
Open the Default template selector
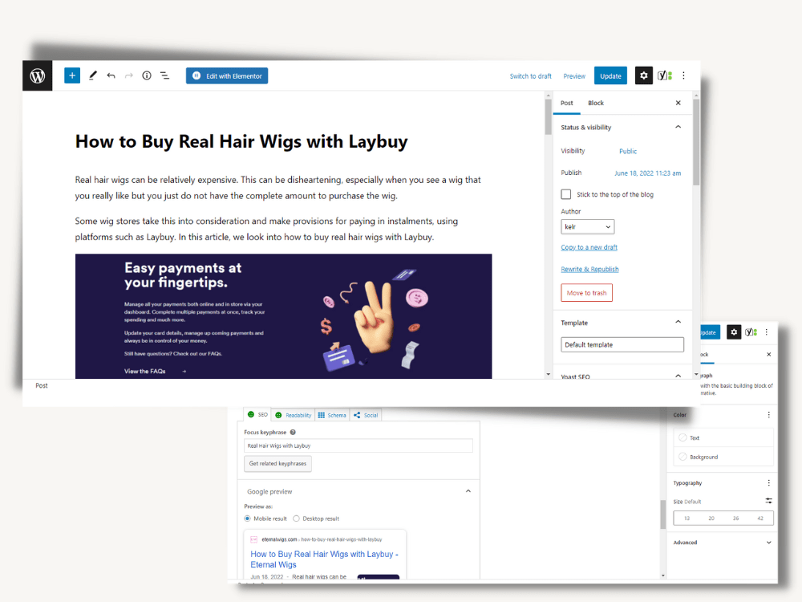[622, 344]
